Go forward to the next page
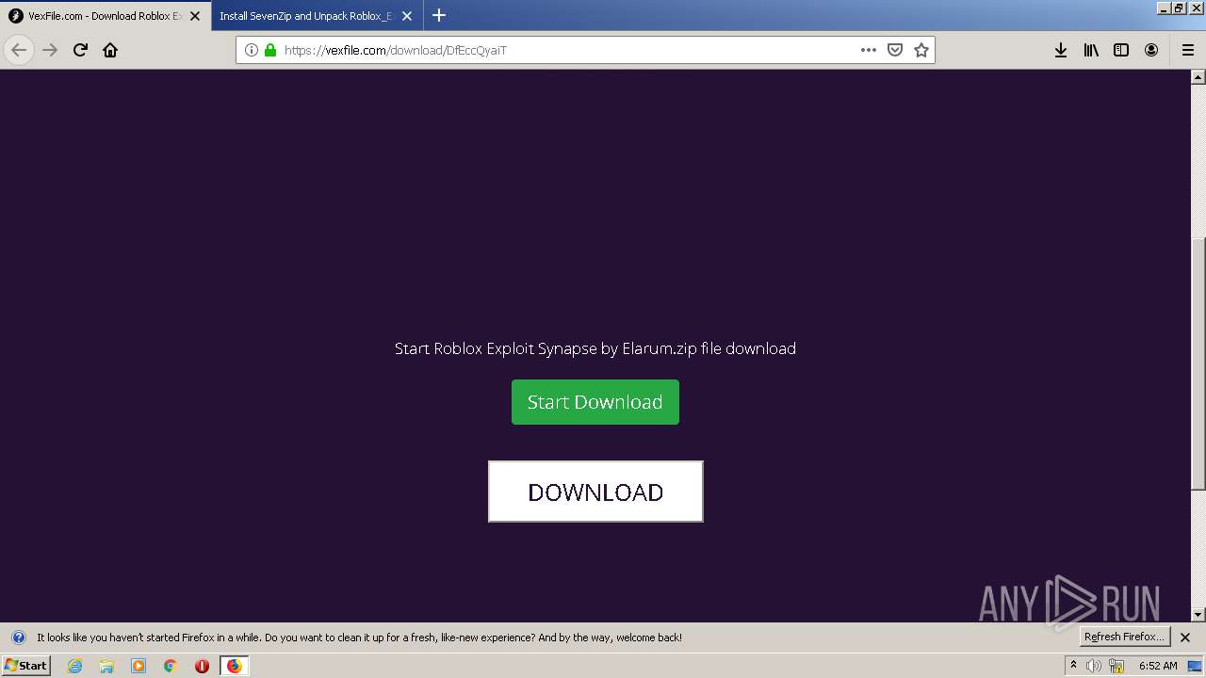 click(50, 50)
